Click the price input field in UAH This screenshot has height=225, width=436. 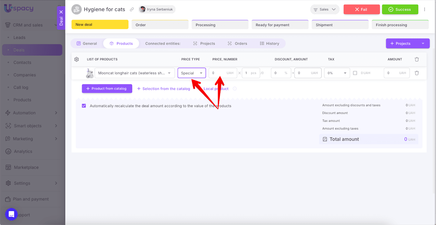(218, 73)
